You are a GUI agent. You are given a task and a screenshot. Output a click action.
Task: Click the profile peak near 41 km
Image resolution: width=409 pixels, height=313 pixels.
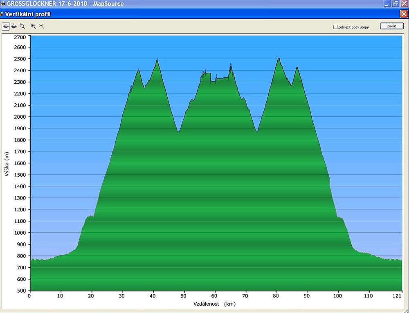click(157, 61)
